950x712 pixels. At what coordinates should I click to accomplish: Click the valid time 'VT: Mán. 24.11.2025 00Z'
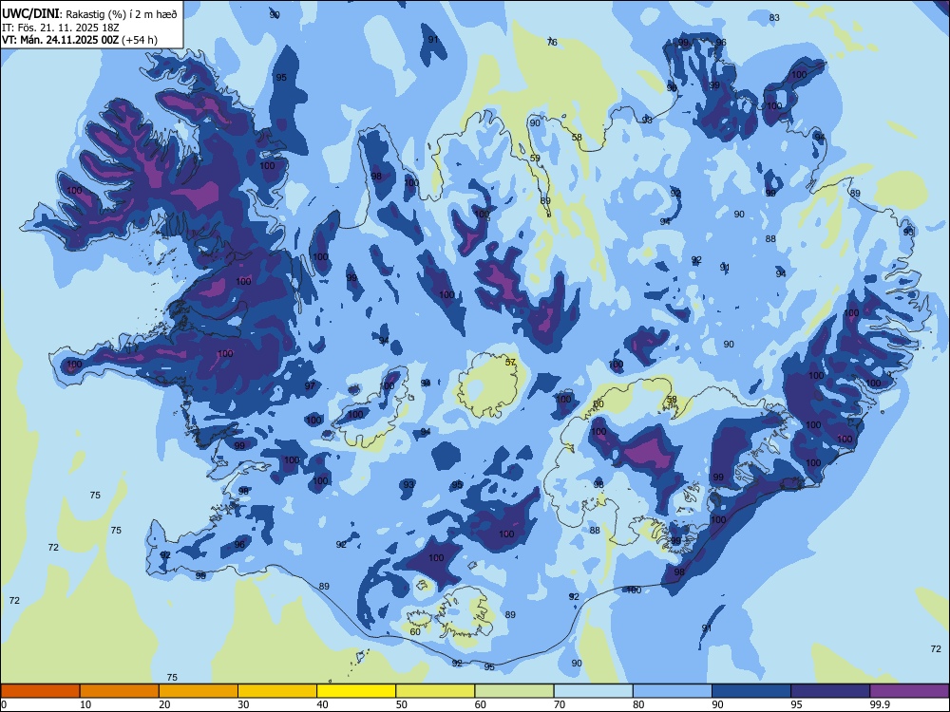pyautogui.click(x=61, y=40)
